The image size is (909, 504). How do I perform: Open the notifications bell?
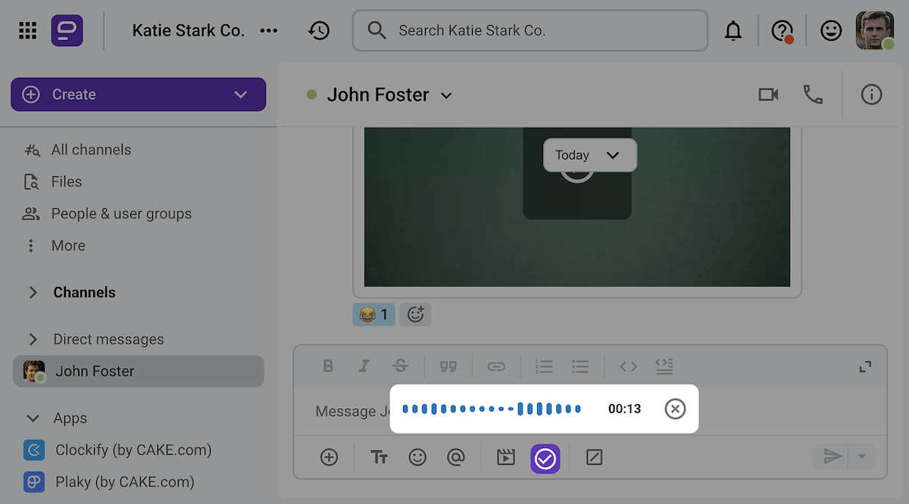733,30
